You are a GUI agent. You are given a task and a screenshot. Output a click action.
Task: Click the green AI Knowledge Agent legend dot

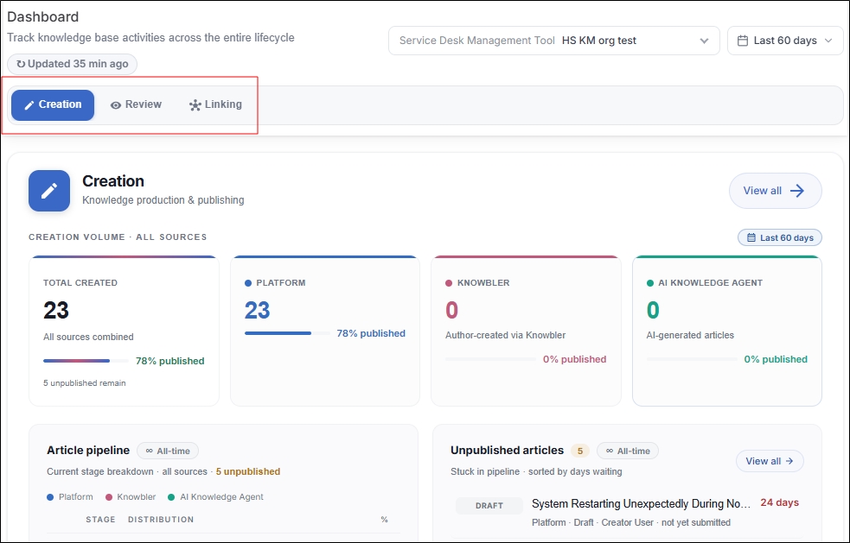171,497
